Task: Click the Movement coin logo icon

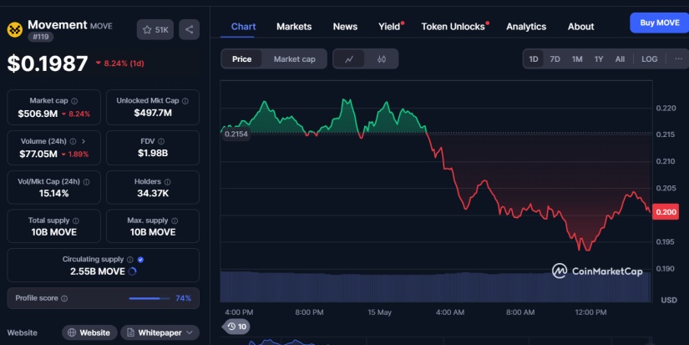Action: [x=14, y=30]
